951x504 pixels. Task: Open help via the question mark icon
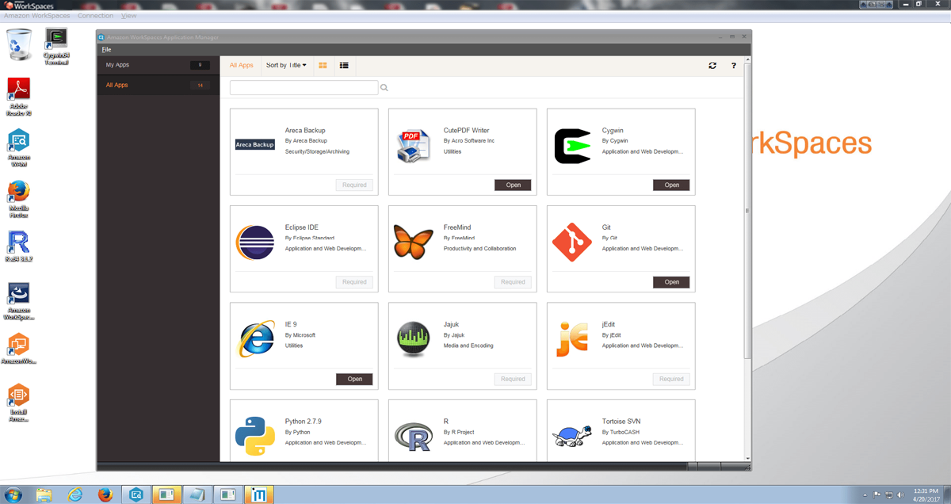[733, 65]
